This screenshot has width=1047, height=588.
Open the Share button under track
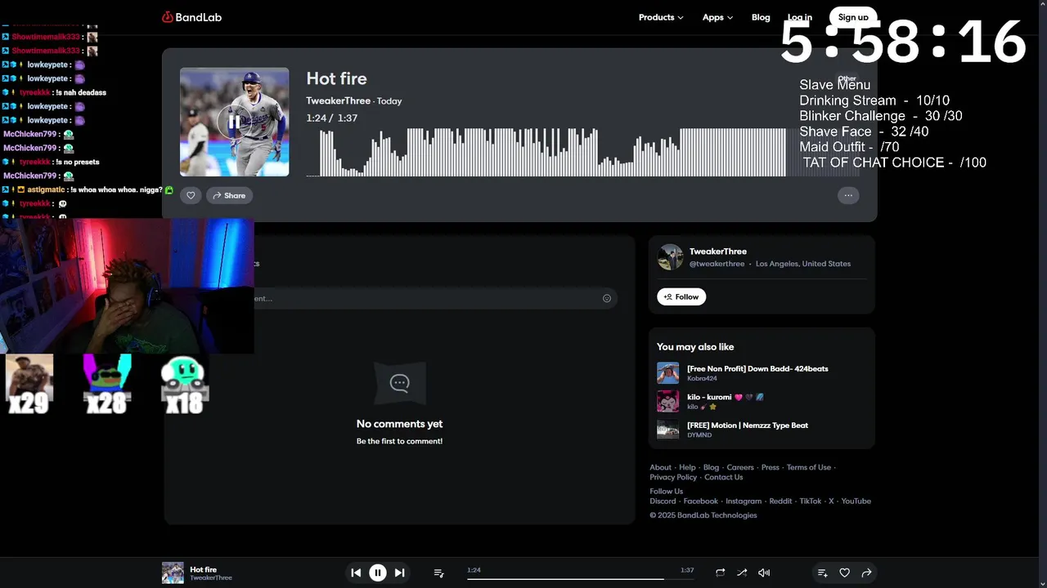point(229,195)
